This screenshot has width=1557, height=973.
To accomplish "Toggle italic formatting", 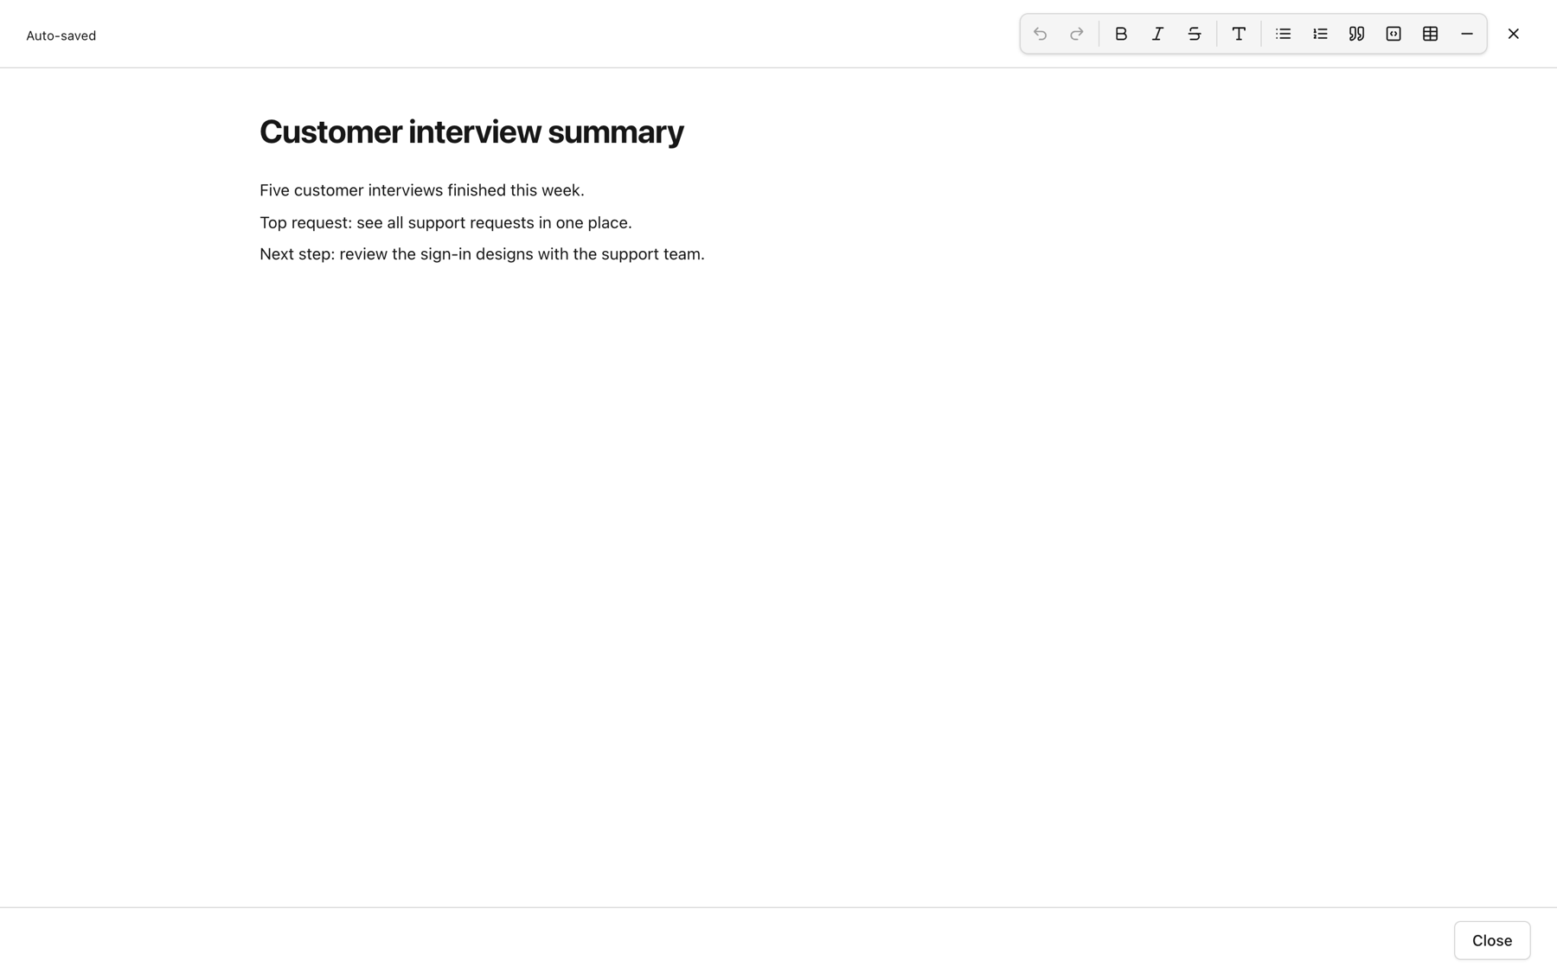I will 1157,34.
